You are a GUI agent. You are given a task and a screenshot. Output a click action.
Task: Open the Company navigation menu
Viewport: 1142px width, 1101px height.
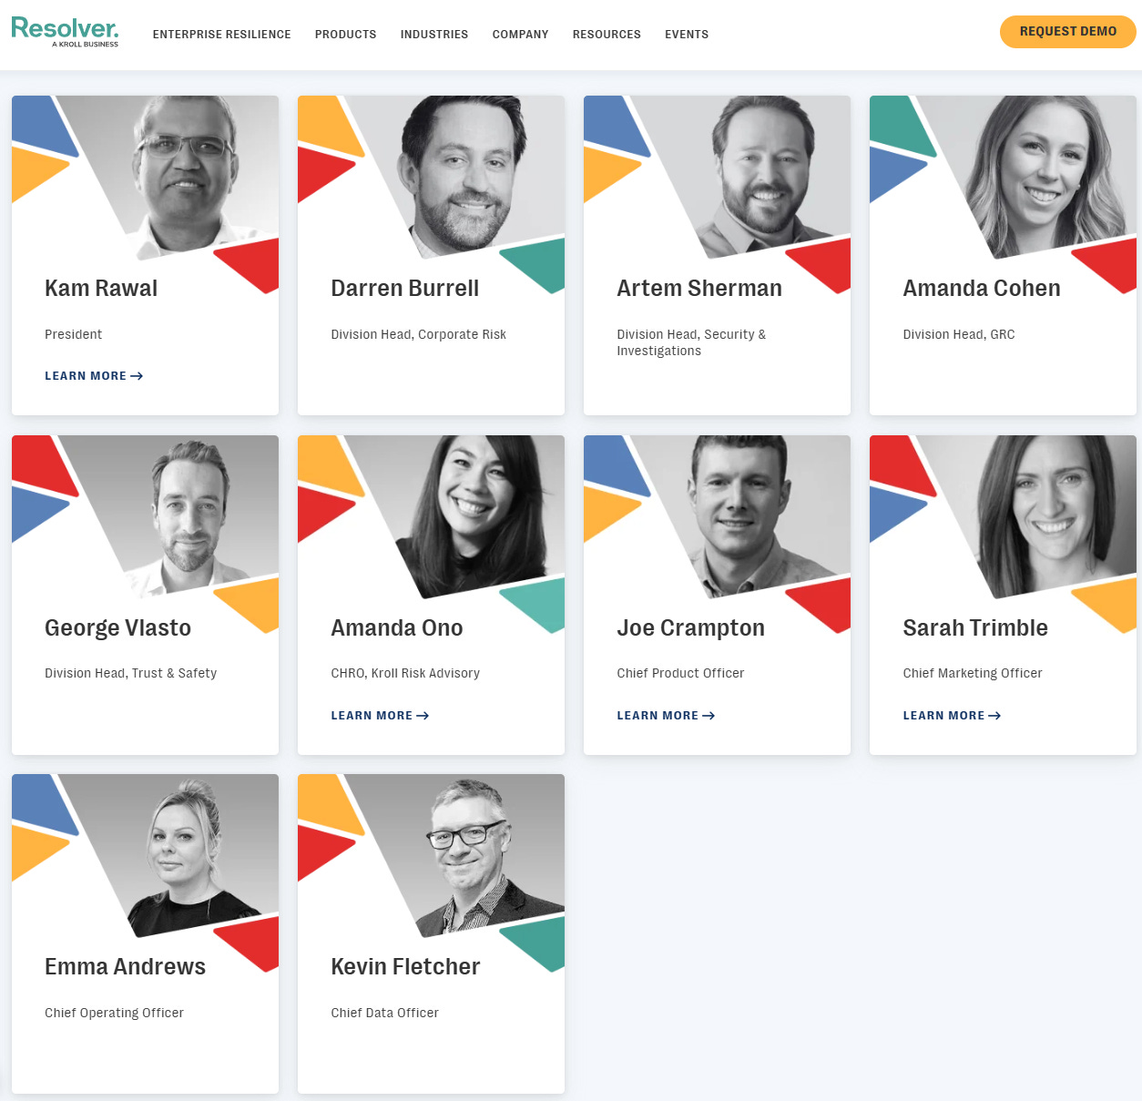pyautogui.click(x=521, y=35)
